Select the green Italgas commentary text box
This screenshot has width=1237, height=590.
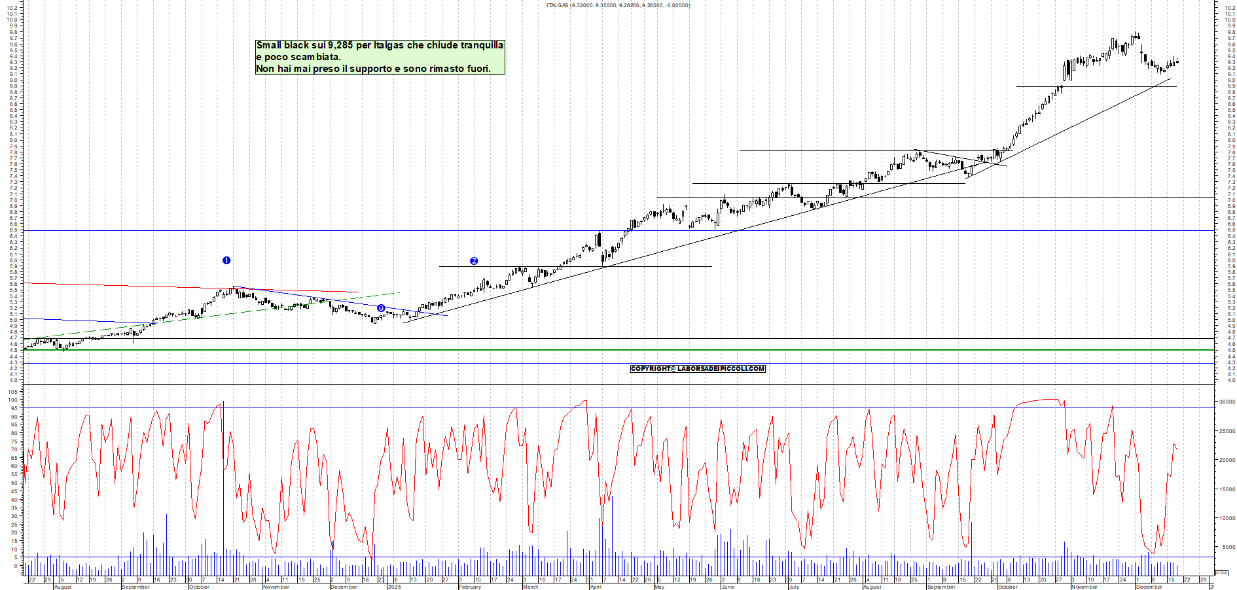point(380,57)
